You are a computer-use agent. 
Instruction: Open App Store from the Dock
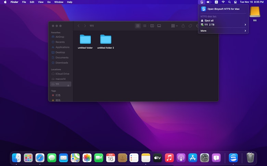coord(193,158)
